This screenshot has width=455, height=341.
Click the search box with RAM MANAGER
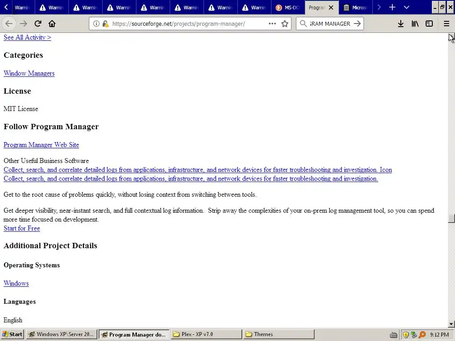330,24
